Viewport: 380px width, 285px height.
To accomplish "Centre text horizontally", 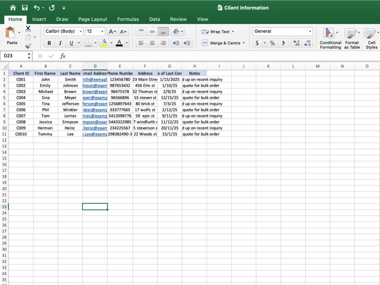I will coord(152,43).
